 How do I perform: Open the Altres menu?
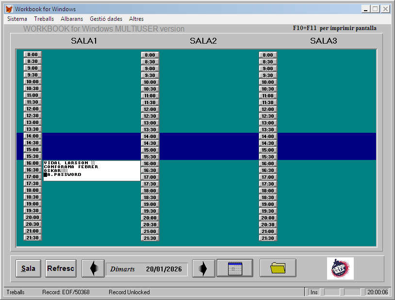point(136,19)
